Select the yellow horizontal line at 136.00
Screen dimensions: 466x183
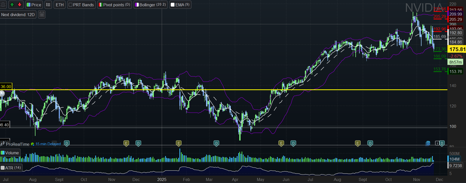(226, 90)
